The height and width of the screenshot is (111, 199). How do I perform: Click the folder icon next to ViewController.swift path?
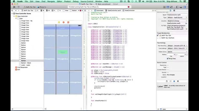(186, 23)
